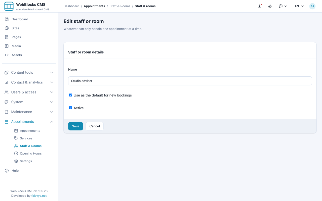
Task: Open the SA user avatar menu
Action: (x=312, y=6)
